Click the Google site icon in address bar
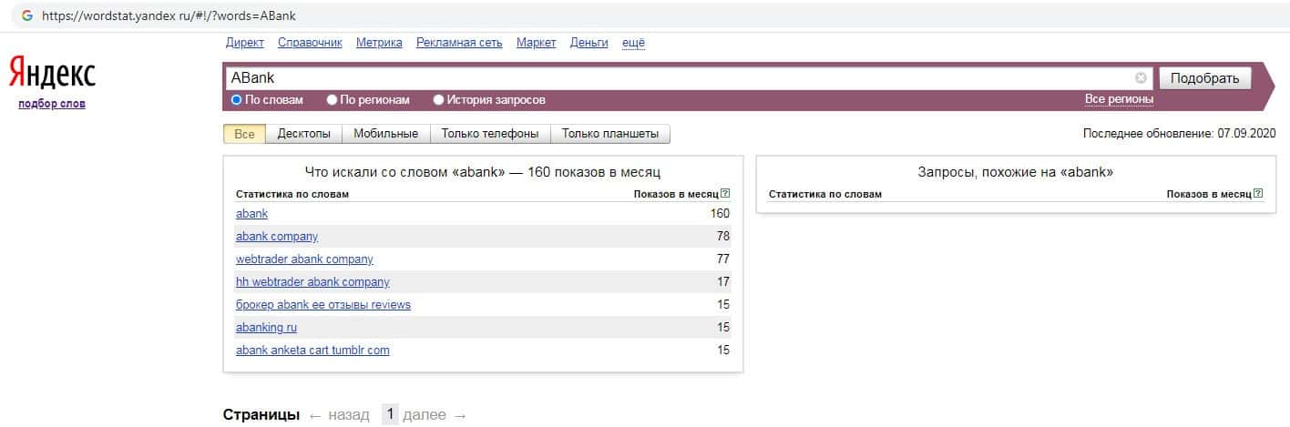1290x427 pixels. (x=27, y=15)
